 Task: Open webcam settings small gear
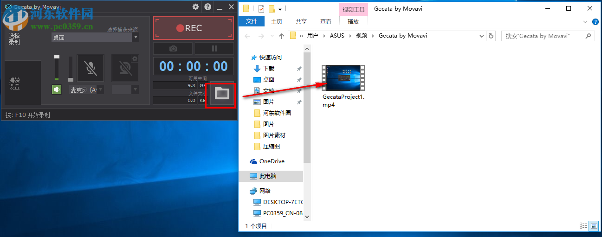coord(135,58)
